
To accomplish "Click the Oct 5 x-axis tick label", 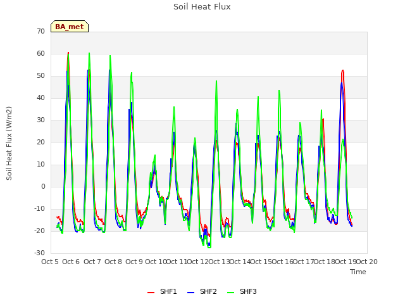I will (50, 262).
